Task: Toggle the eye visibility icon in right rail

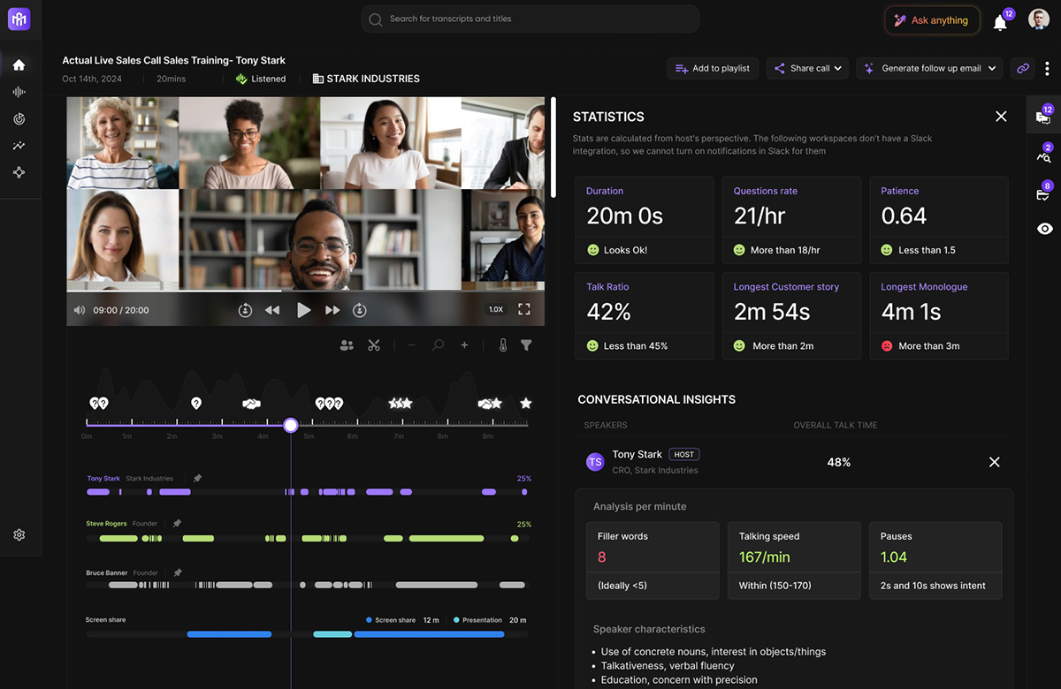Action: (1044, 229)
